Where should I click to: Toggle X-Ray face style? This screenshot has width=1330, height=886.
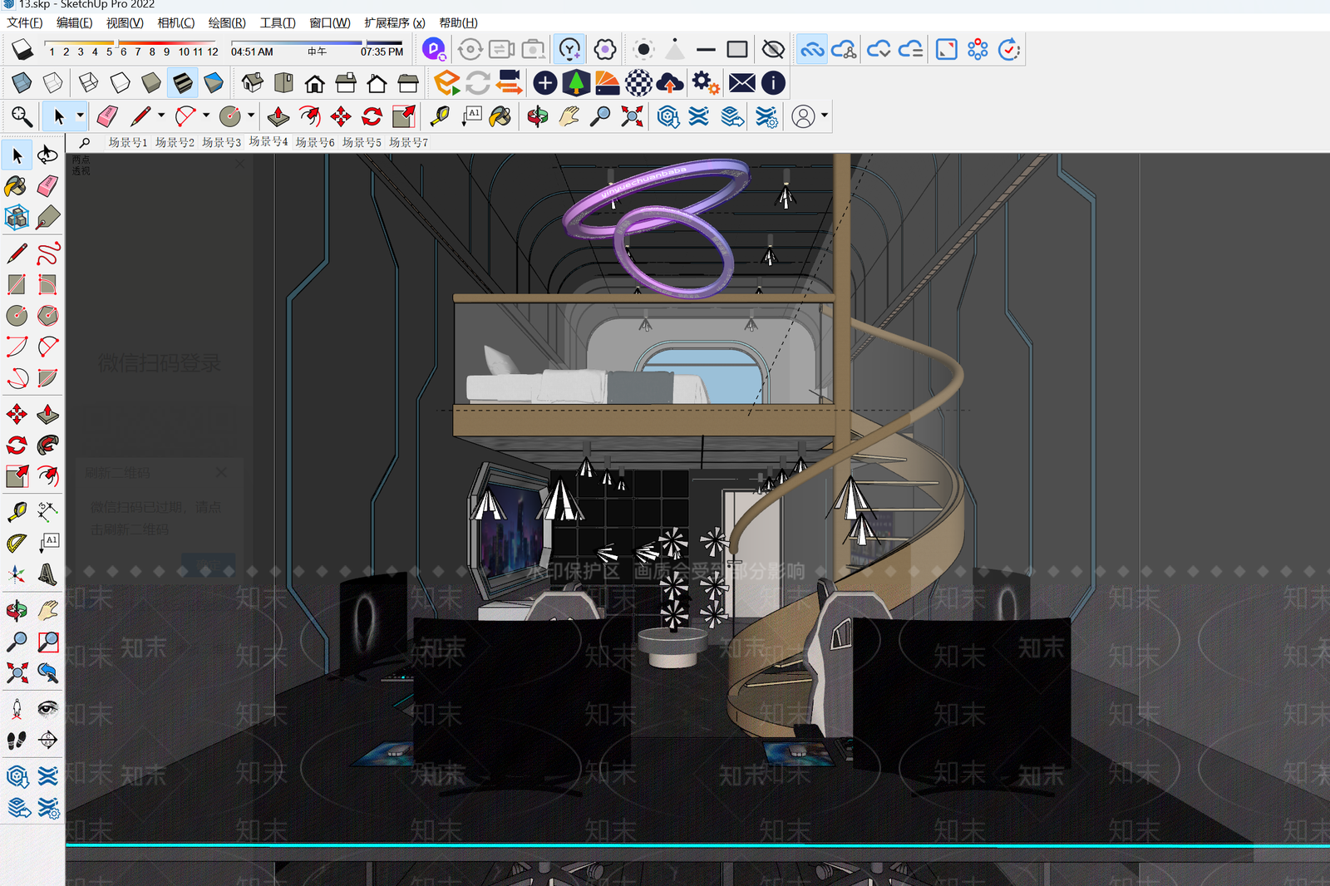click(22, 82)
